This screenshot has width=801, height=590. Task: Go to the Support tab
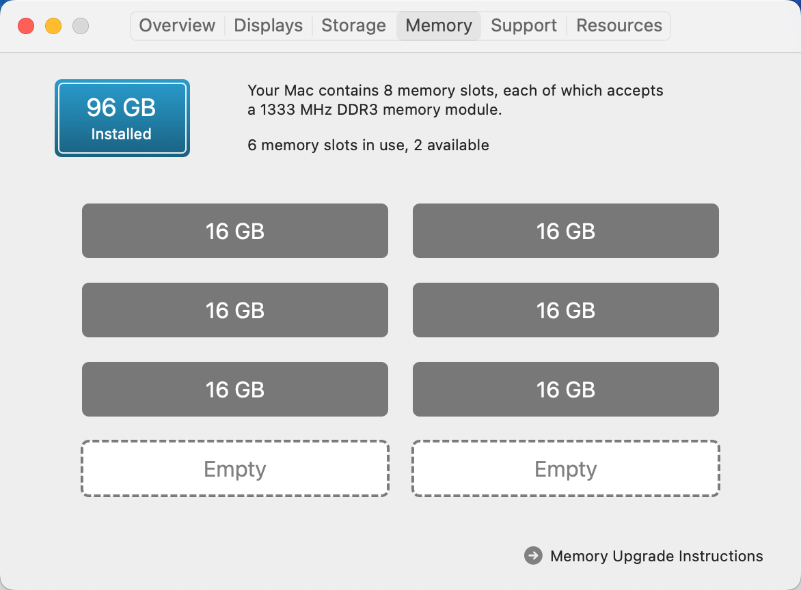[x=524, y=26]
